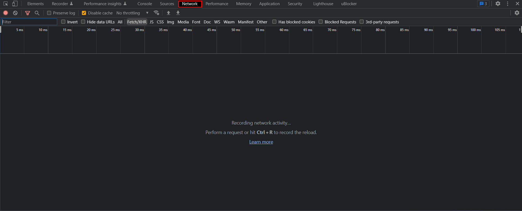Toggle the red filter funnel icon
Viewport: 522px width, 211px height.
27,13
